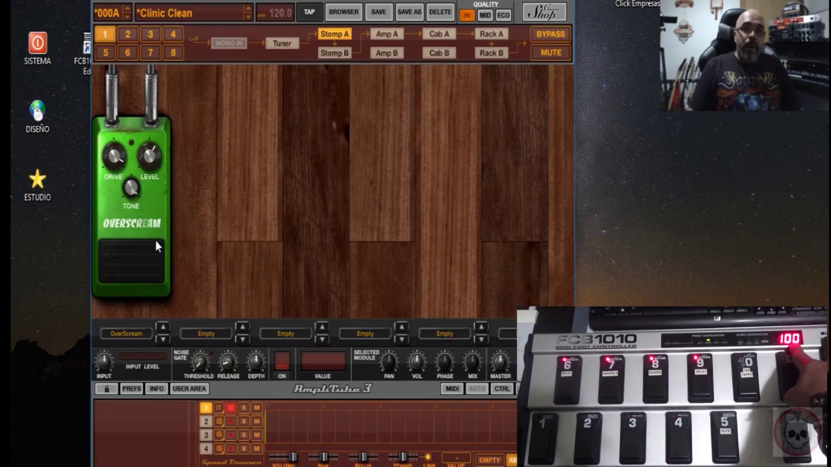Click the TAP tempo button
831x467 pixels.
click(x=309, y=12)
